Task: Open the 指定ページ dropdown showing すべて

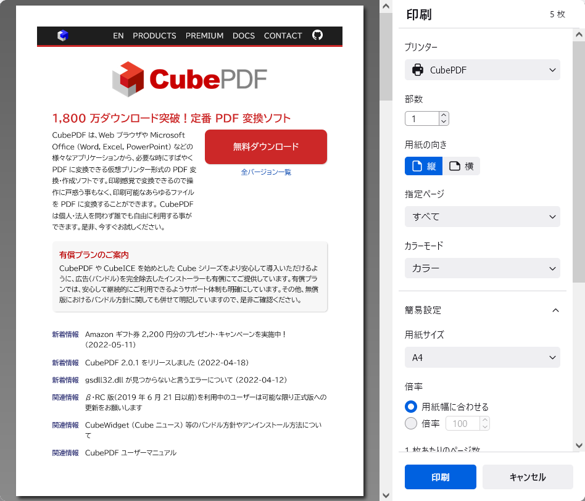Action: click(x=482, y=217)
